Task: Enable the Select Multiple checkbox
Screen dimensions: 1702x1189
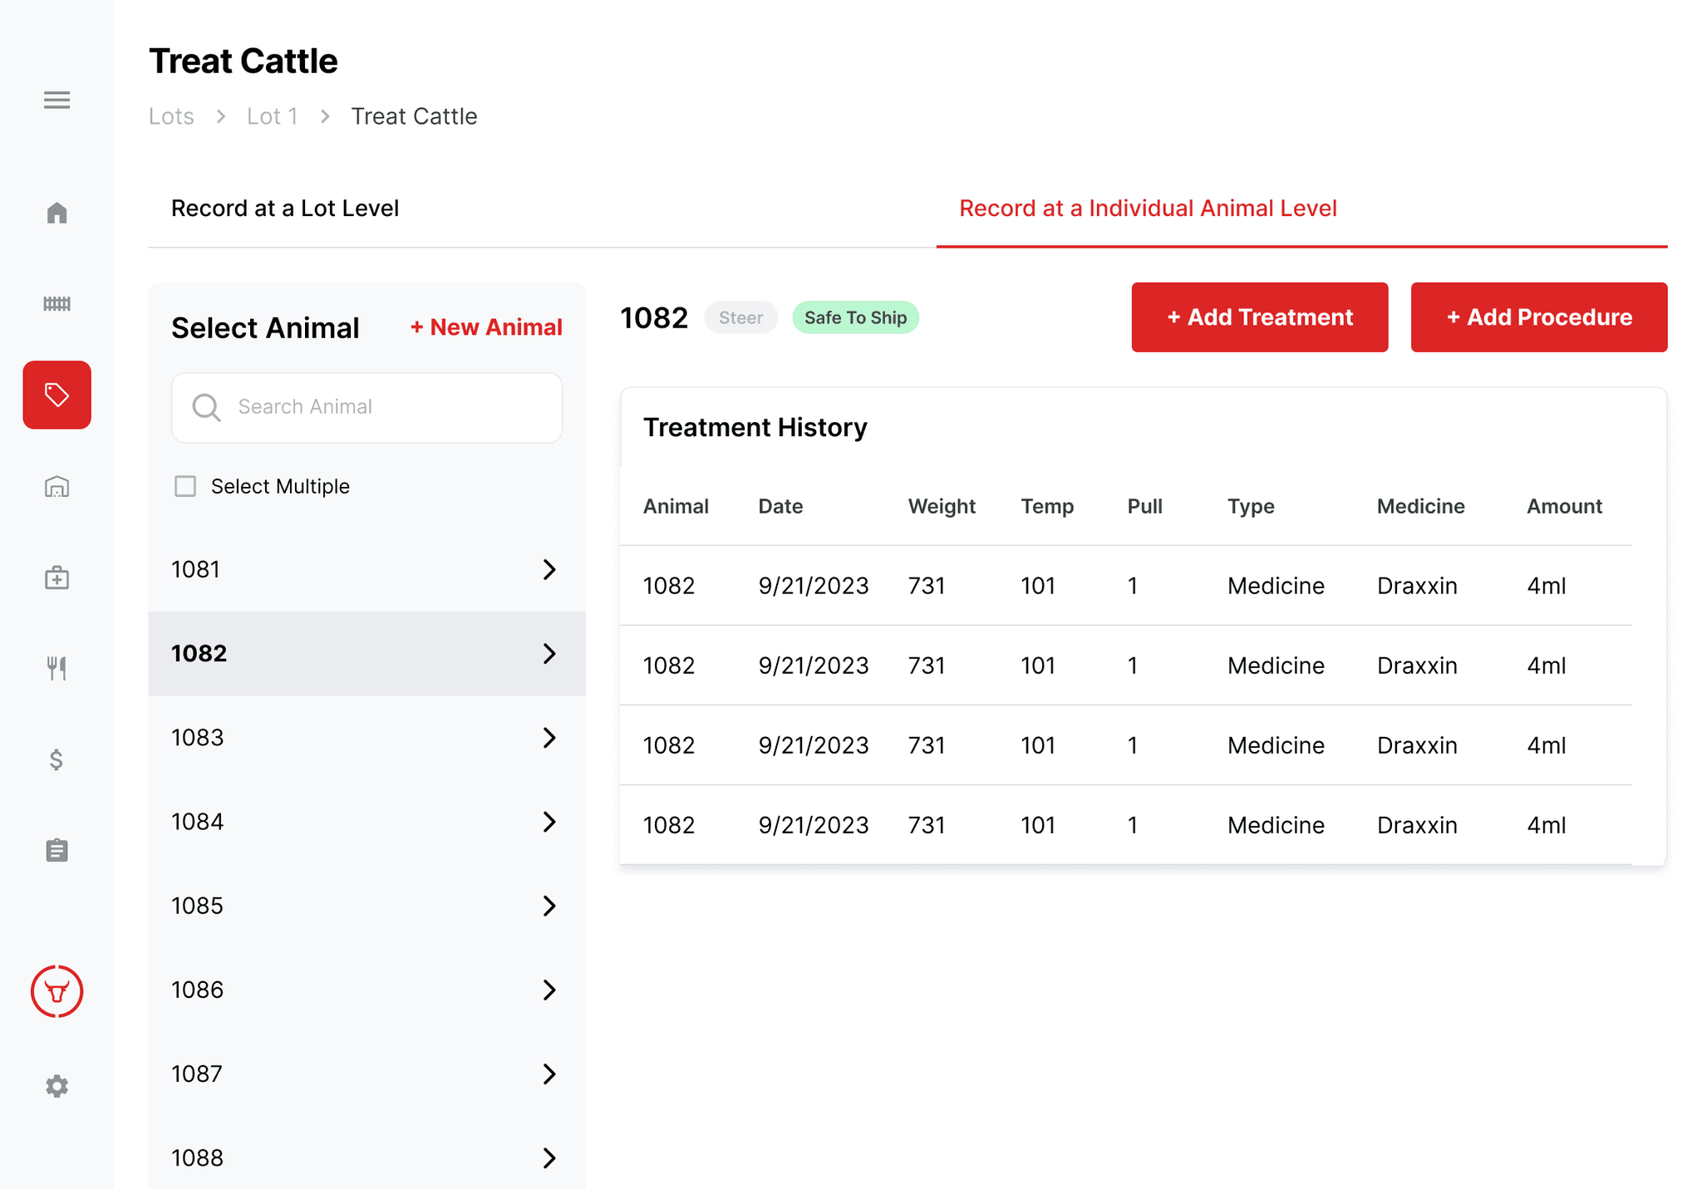Action: (x=185, y=486)
